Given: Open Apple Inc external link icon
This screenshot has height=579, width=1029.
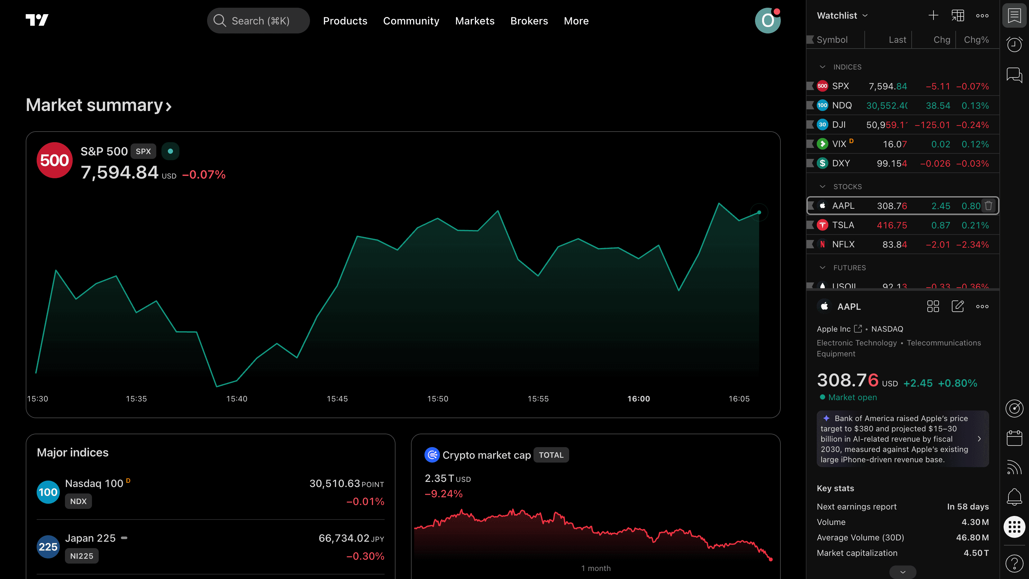Looking at the screenshot, I should click(858, 328).
